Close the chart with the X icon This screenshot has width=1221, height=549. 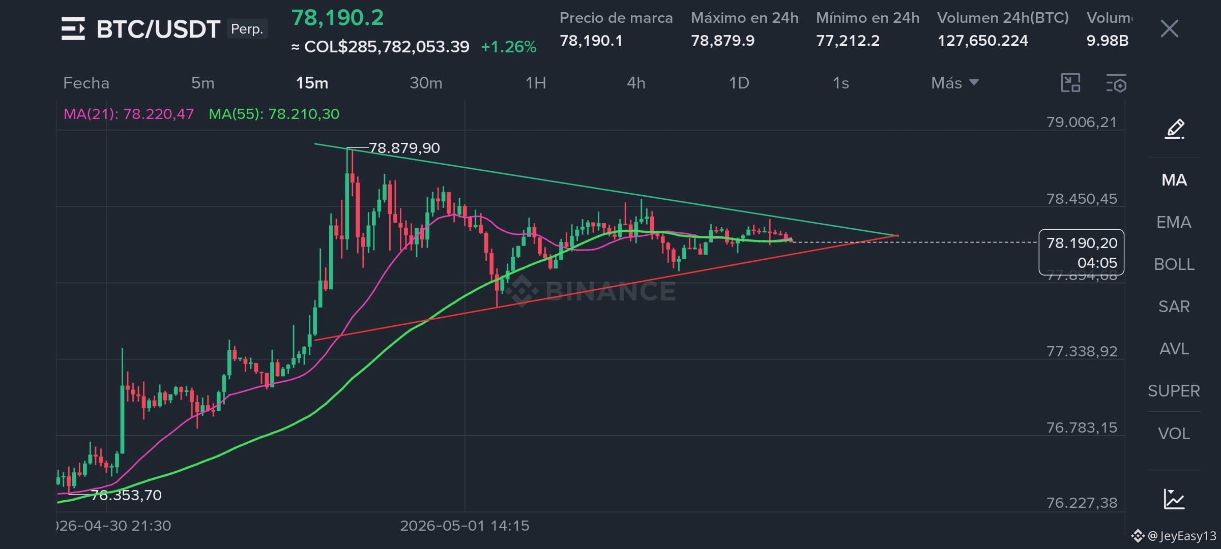[1169, 28]
